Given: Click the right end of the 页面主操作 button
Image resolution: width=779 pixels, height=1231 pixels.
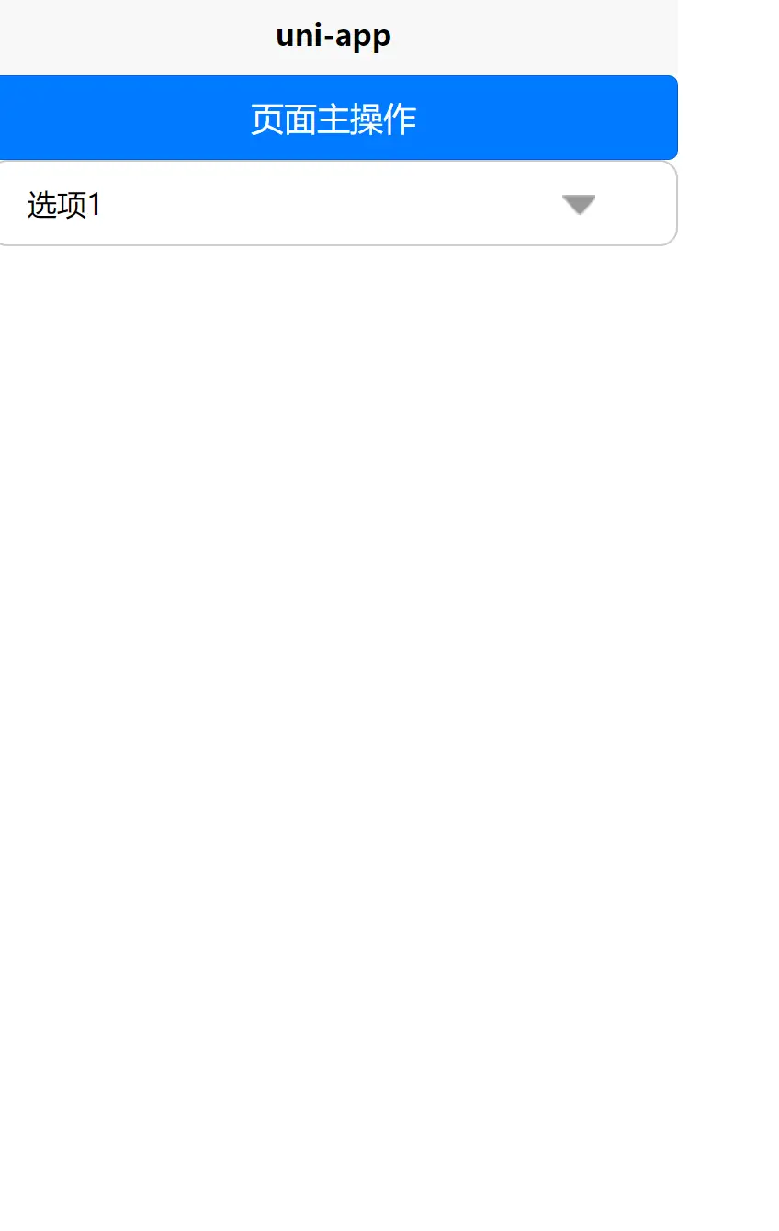Looking at the screenshot, I should click(x=657, y=118).
